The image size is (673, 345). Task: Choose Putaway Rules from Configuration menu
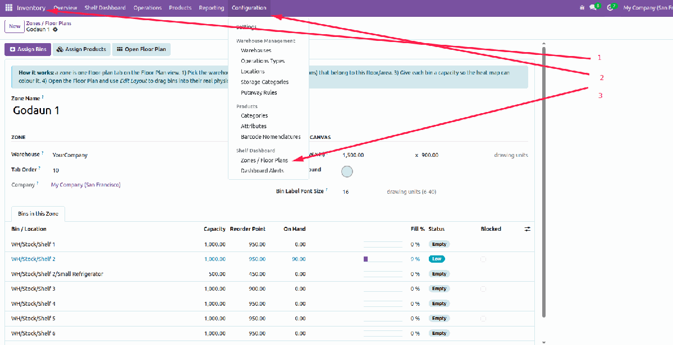(259, 92)
